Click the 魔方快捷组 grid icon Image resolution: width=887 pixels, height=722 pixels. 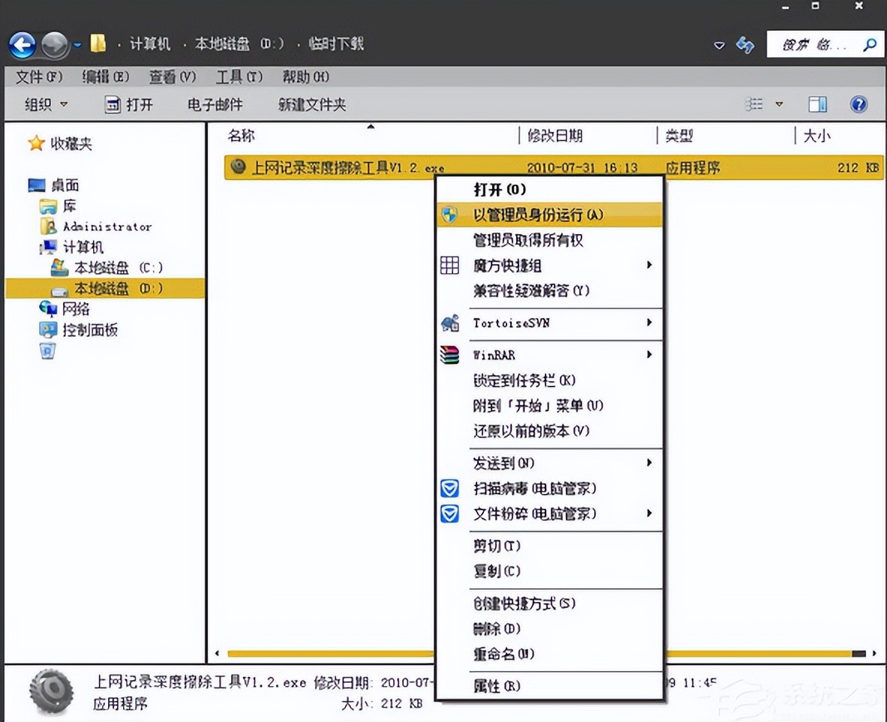449,265
